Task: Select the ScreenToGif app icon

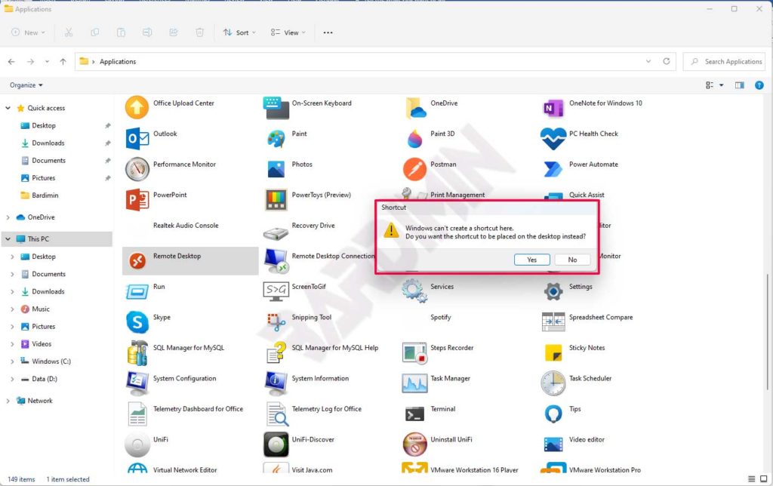Action: 276,291
